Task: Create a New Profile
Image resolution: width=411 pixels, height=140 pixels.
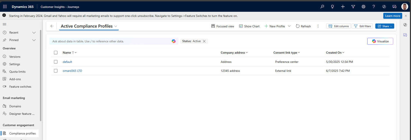Action: (x=275, y=26)
